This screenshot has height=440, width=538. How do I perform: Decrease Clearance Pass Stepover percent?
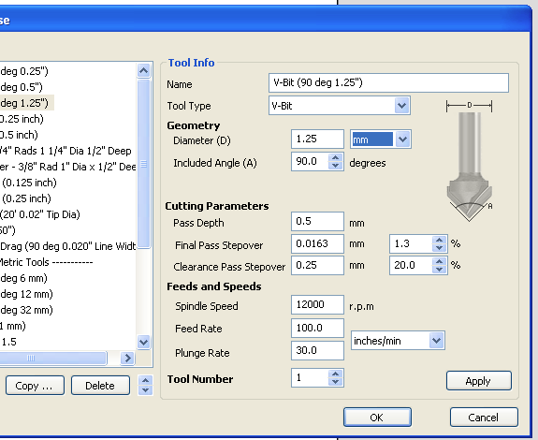439,269
